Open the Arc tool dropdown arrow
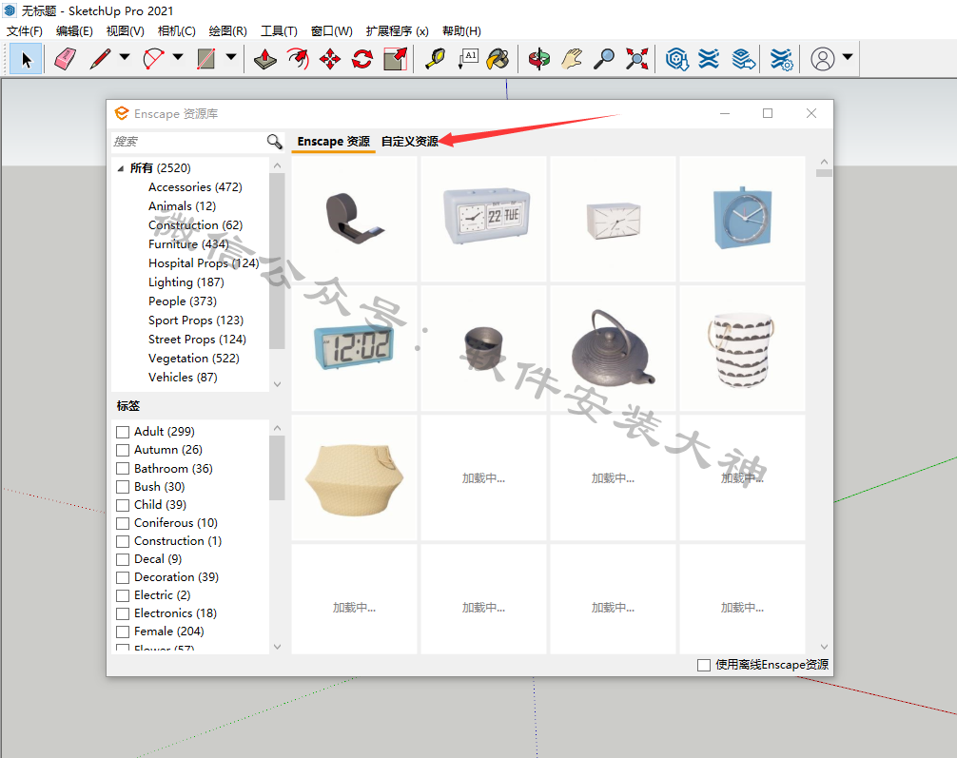 tap(178, 57)
